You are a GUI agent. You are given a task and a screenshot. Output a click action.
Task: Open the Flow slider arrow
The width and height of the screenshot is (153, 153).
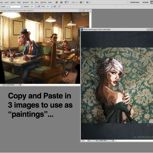pyautogui.click(x=52, y=7)
